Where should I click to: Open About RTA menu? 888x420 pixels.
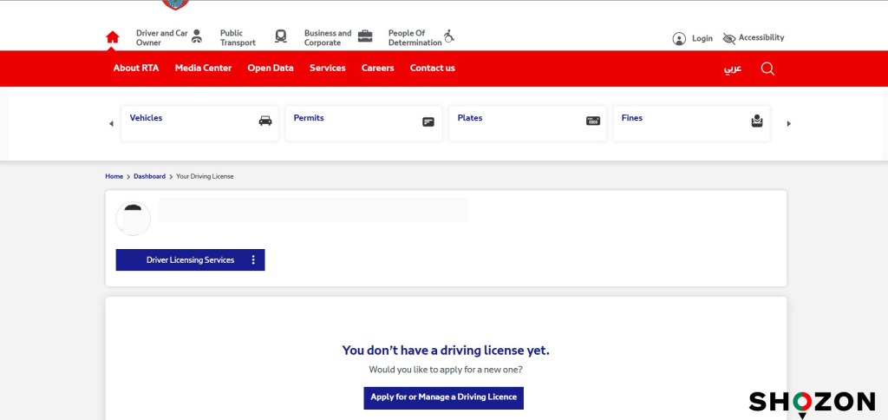(136, 68)
